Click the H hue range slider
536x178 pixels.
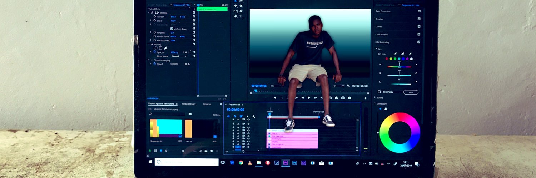[399, 67]
